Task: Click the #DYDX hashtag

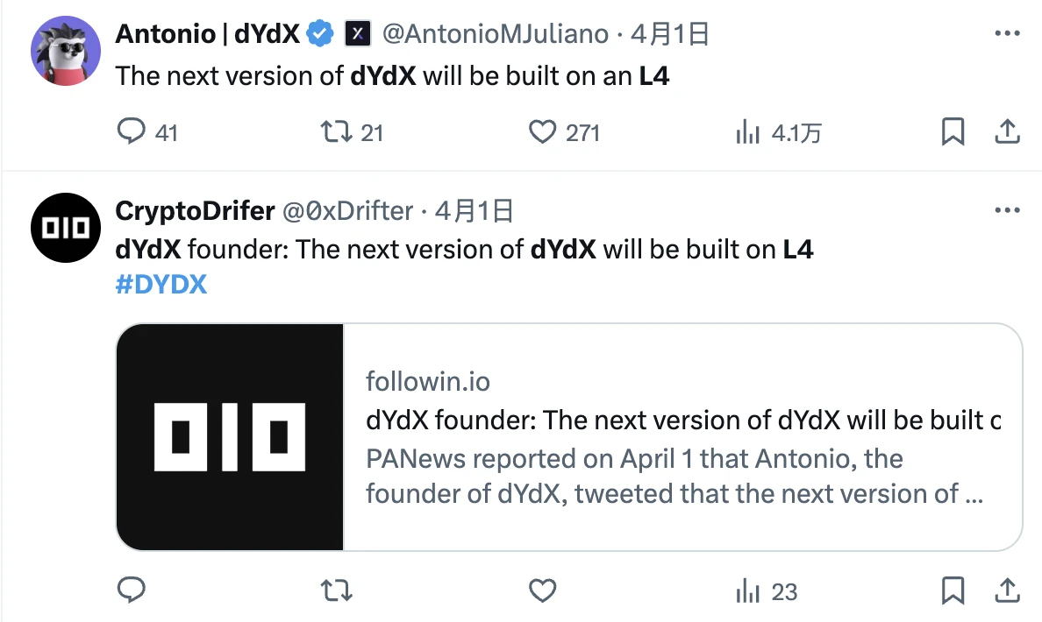Action: point(161,284)
